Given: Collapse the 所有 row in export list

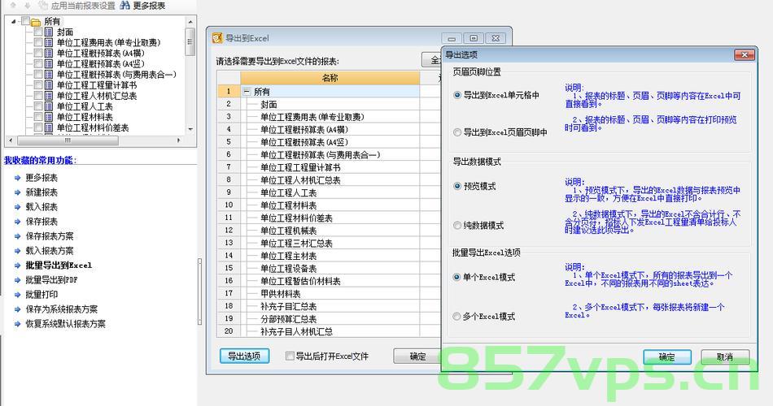Looking at the screenshot, I should (x=247, y=92).
